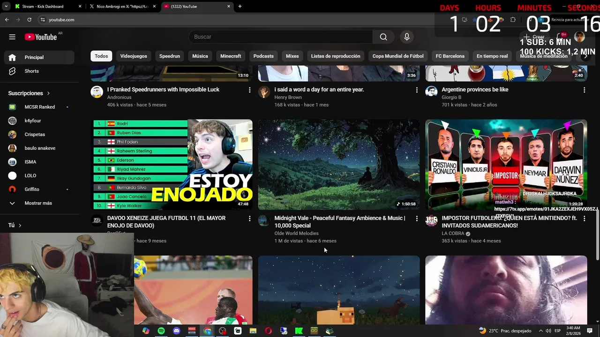Open Olde World Melodies channel avatar
Viewport: 600px width, 337px height.
click(x=264, y=220)
